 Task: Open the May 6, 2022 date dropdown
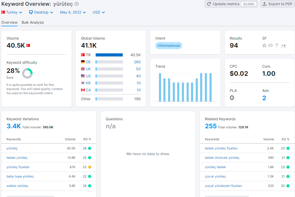coord(73,12)
